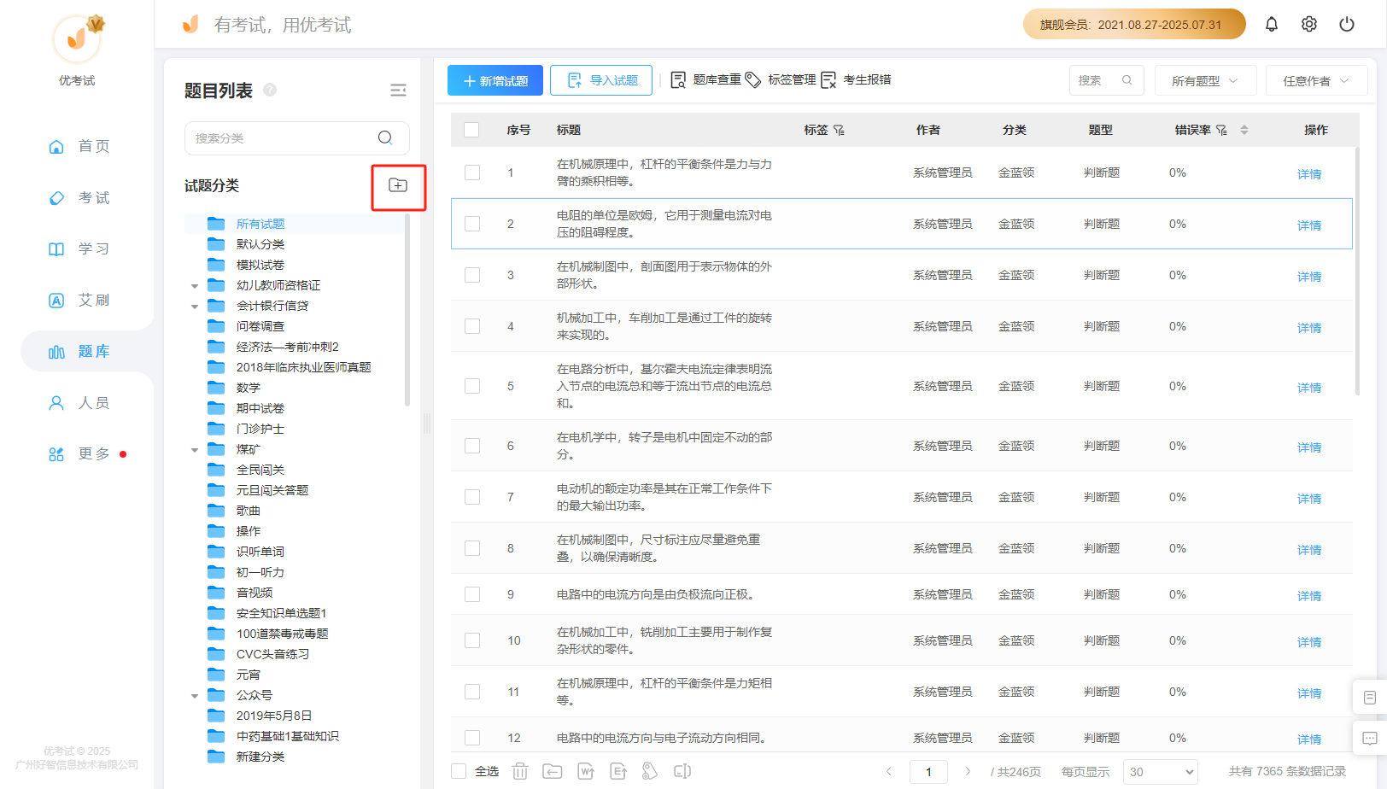Go to previous page arrow
Screen dimensions: 1387x789
tap(889, 771)
